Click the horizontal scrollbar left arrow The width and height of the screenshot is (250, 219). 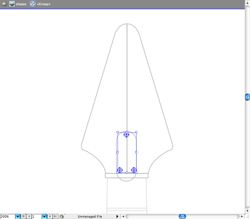pos(123,216)
